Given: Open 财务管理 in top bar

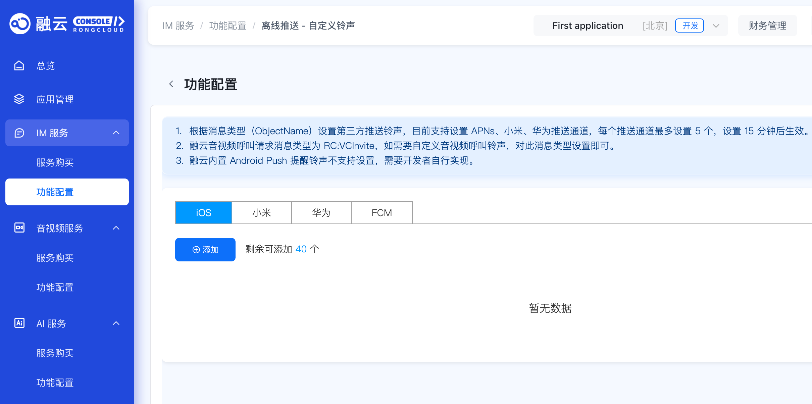Looking at the screenshot, I should tap(767, 26).
